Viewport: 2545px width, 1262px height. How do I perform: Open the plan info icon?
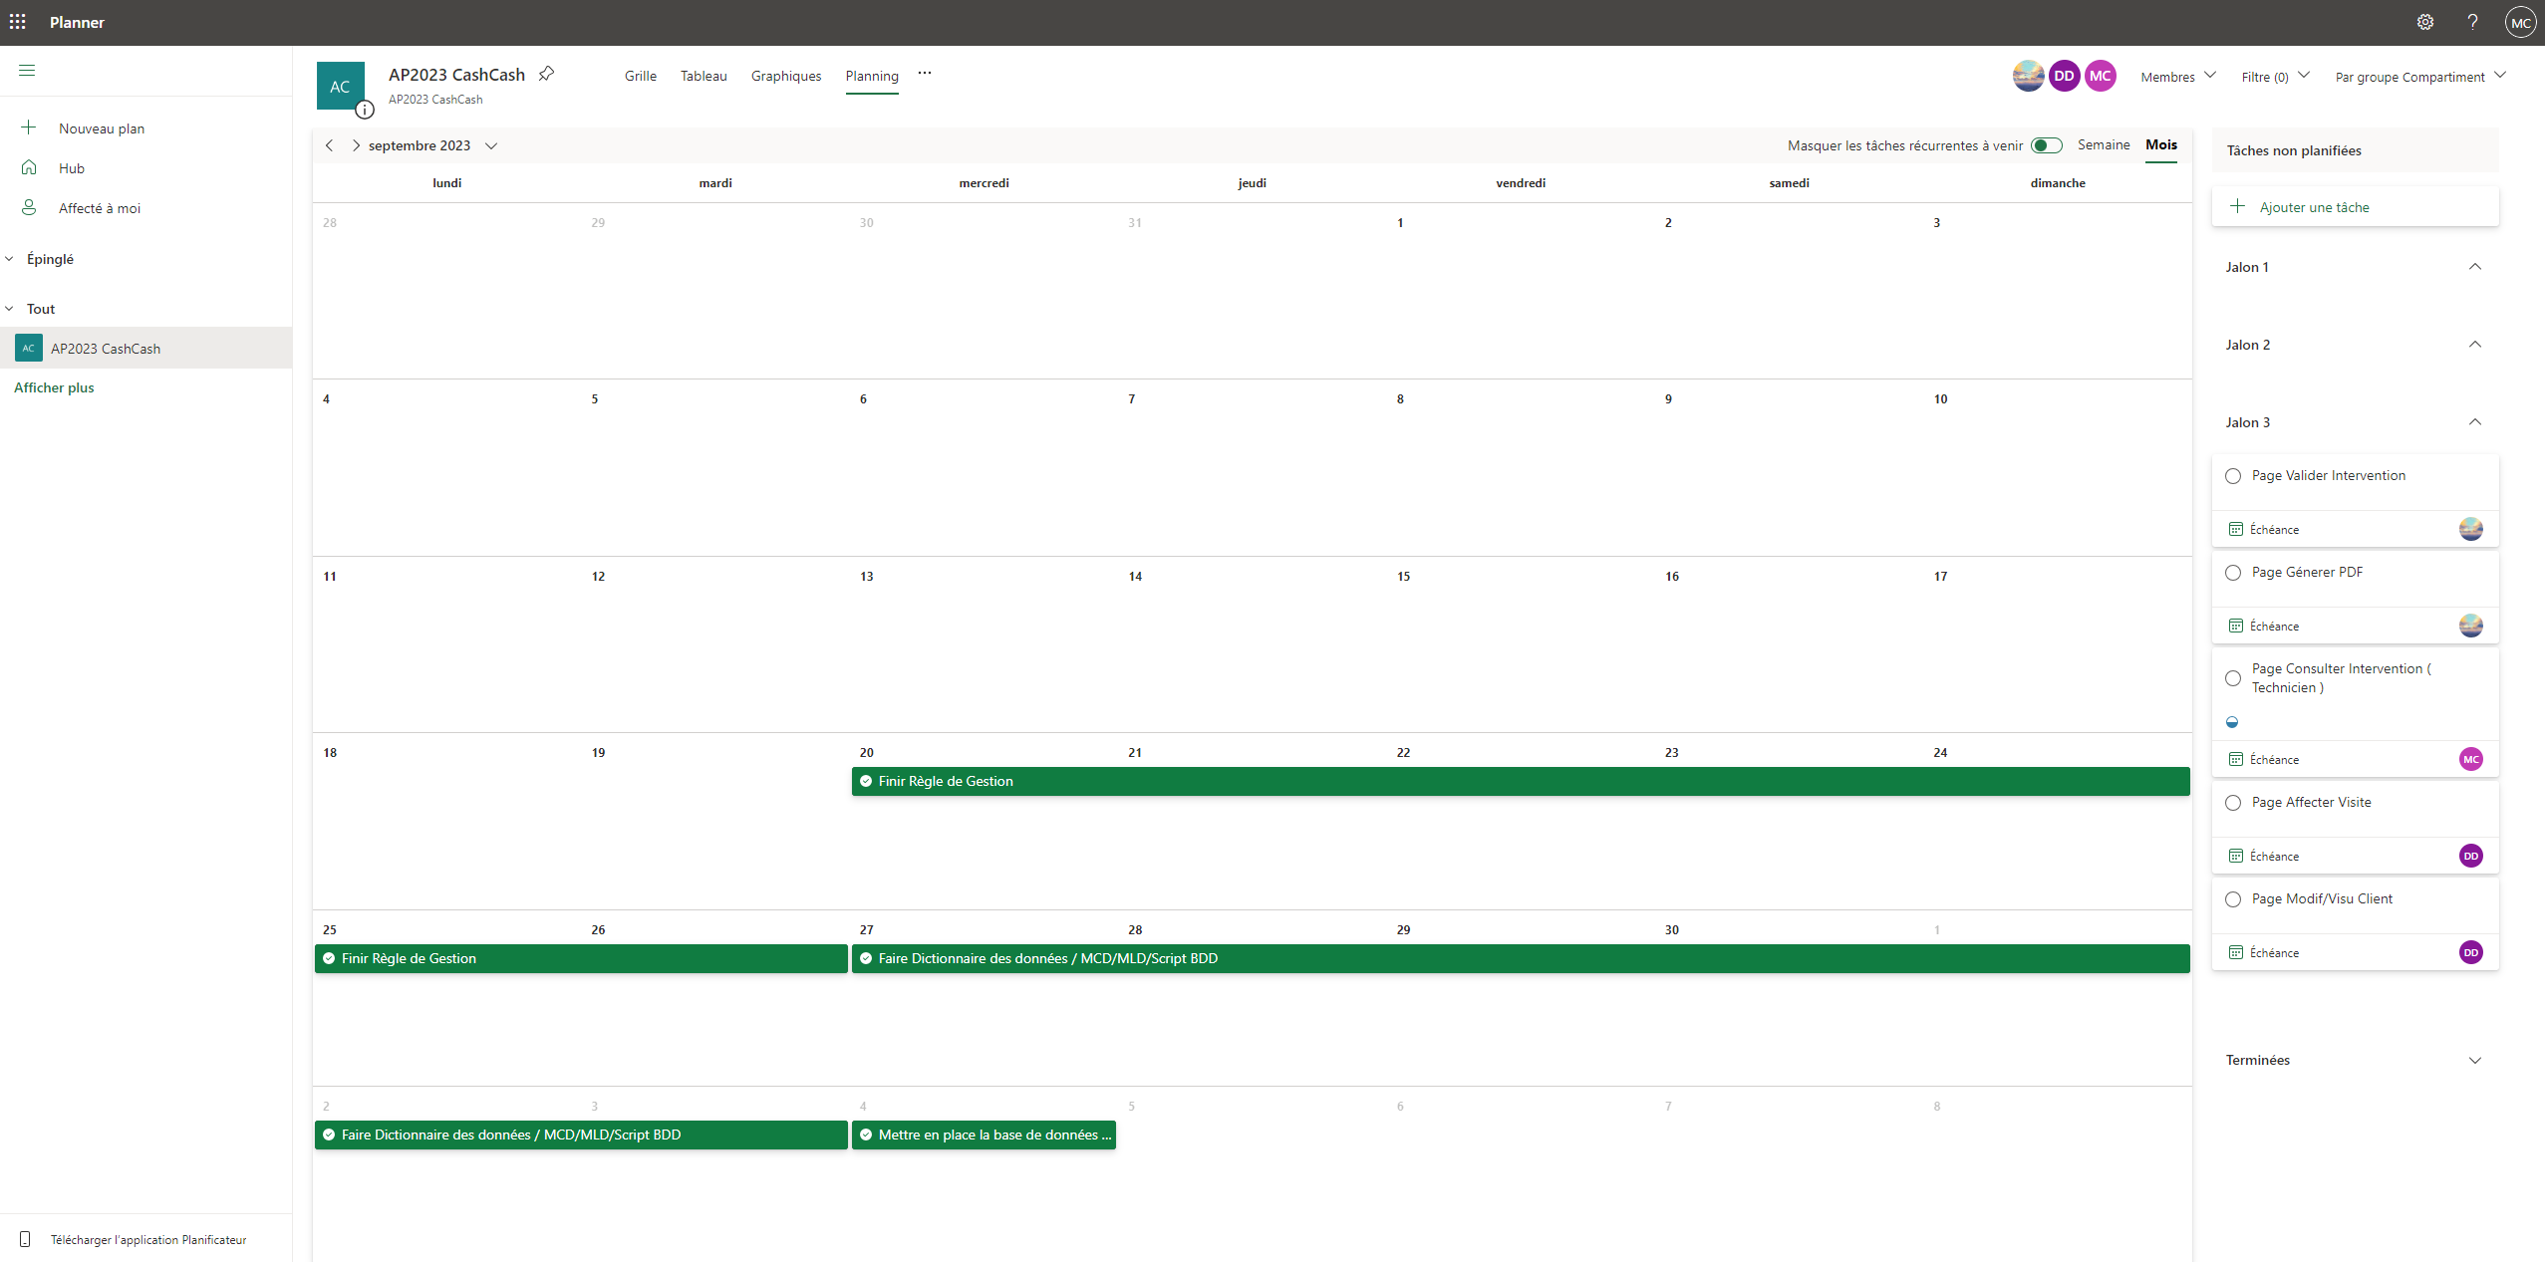pyautogui.click(x=365, y=110)
